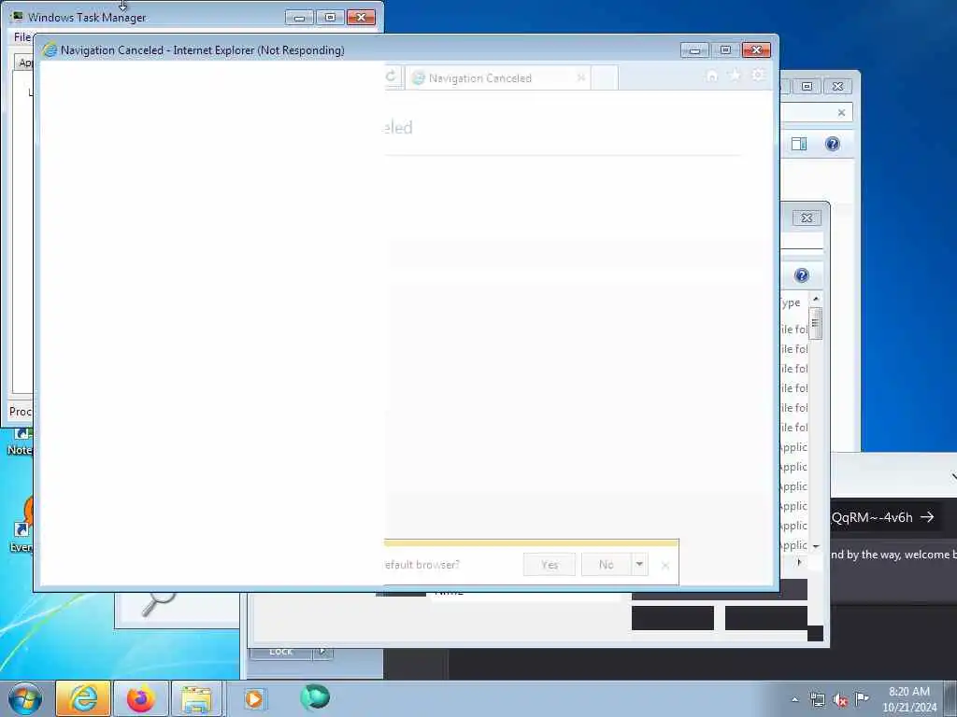Click the vertical scrollbar thumb in file list

[816, 322]
